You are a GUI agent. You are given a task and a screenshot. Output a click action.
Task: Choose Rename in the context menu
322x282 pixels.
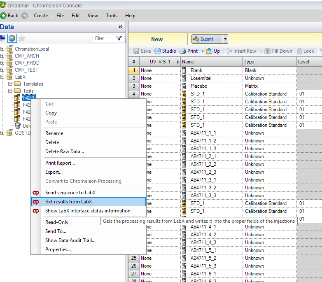[89, 133]
